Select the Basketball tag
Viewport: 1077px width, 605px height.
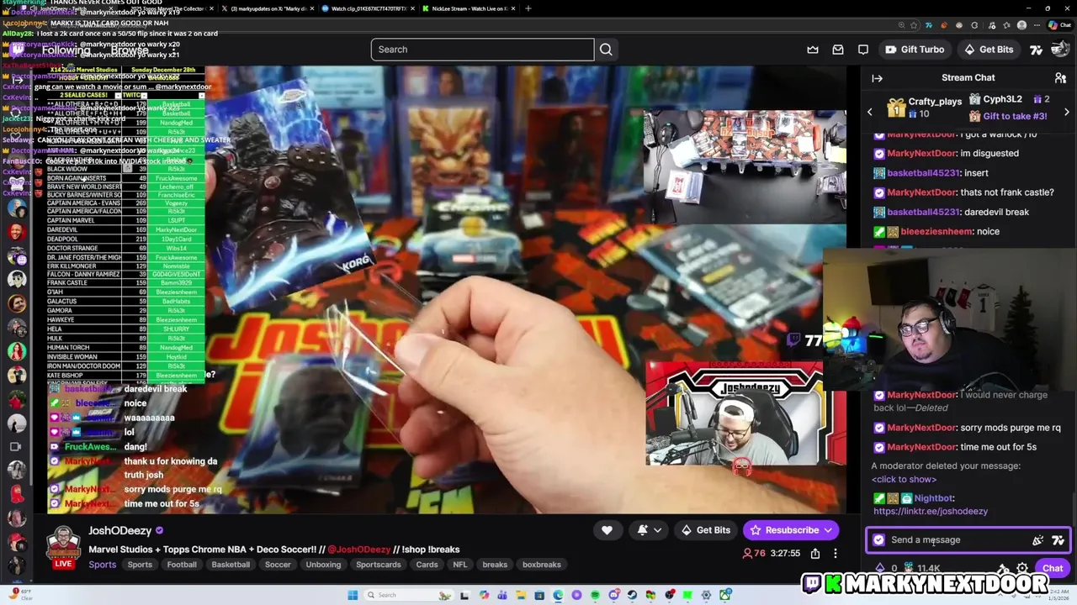pyautogui.click(x=231, y=565)
